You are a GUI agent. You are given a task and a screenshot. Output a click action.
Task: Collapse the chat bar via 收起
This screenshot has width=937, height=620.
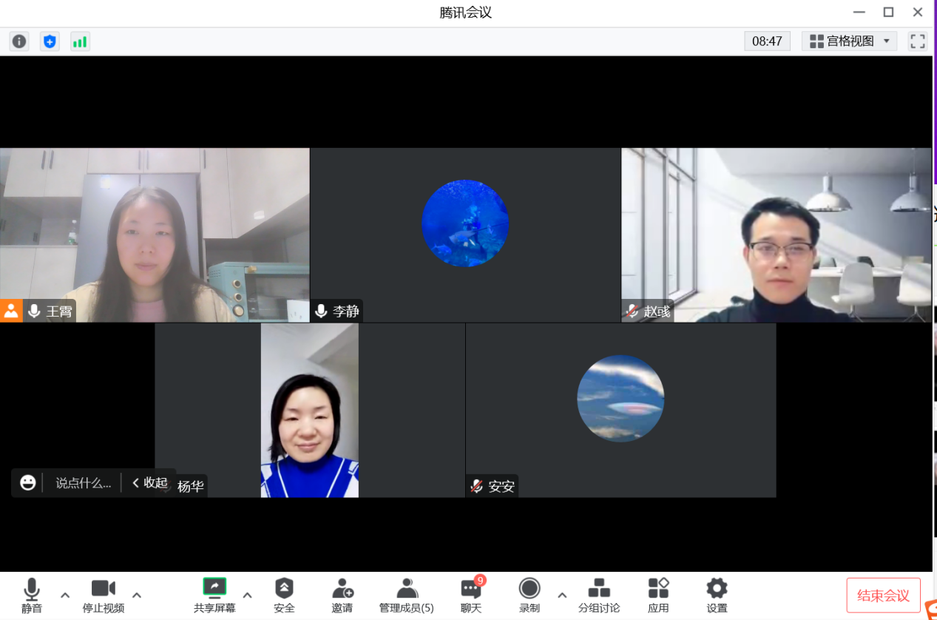(x=149, y=483)
